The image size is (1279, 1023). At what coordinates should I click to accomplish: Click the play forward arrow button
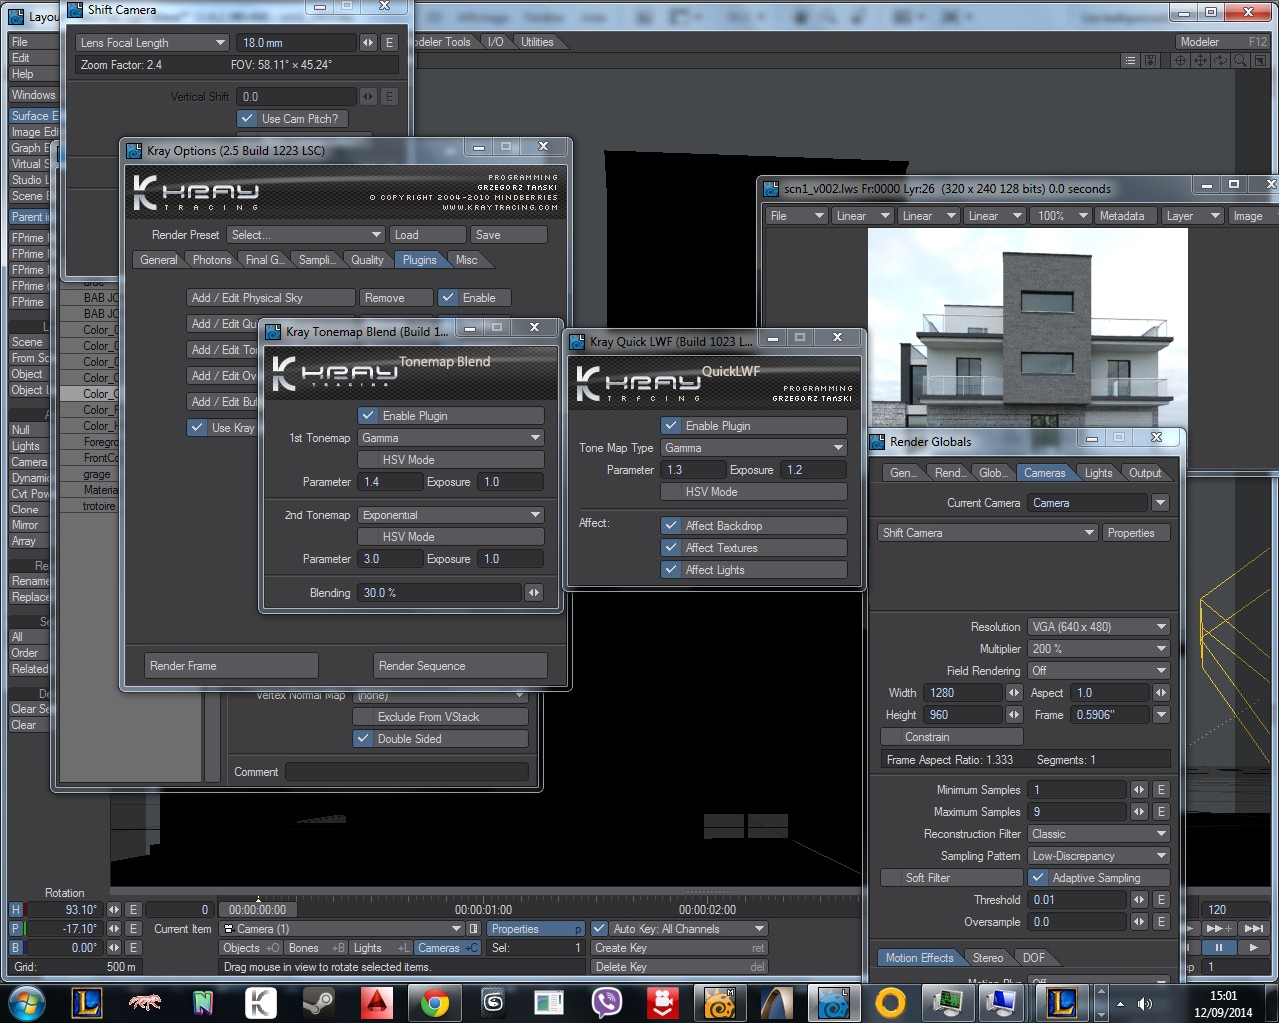point(1253,947)
